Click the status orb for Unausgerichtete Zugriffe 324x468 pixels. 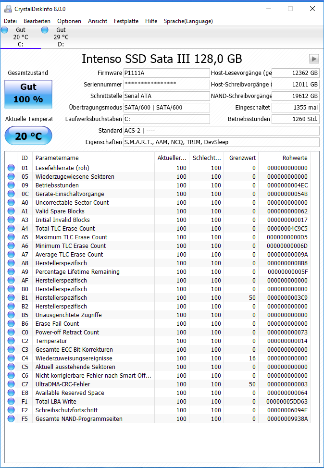[11, 315]
